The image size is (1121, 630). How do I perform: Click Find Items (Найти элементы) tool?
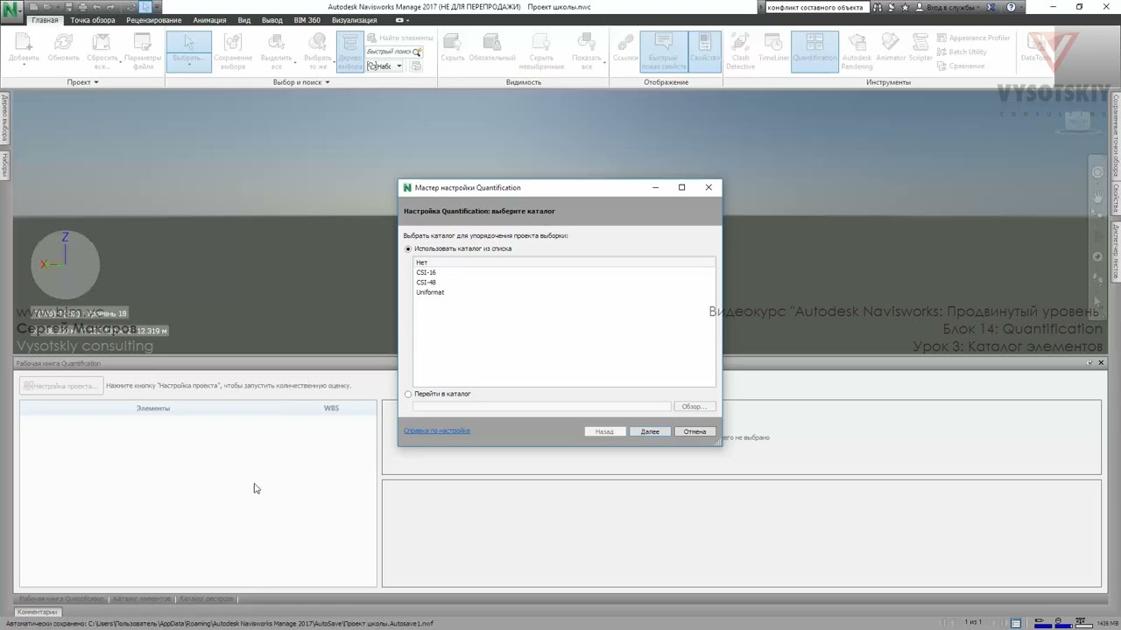pyautogui.click(x=400, y=38)
